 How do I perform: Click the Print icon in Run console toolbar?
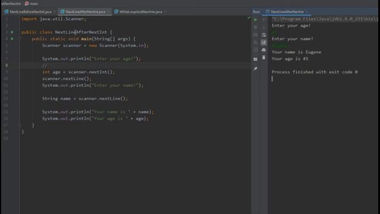[x=264, y=50]
